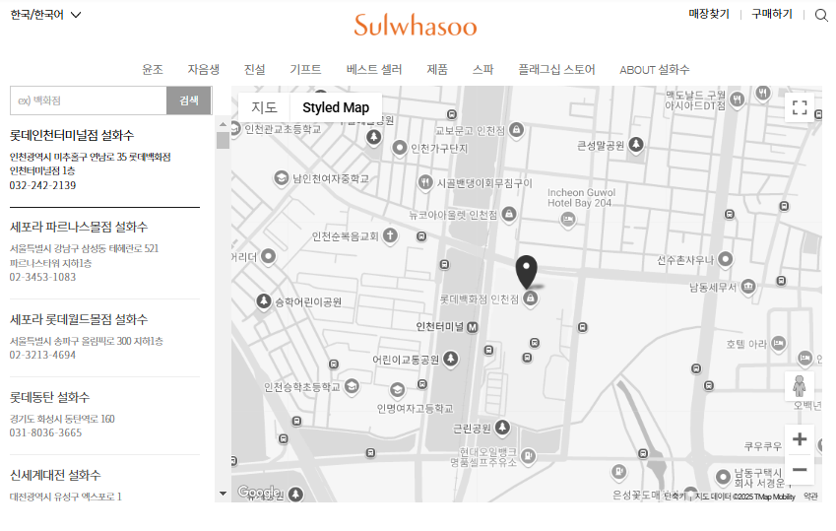Screen dimensions: 836x531
Task: Select 세포라 파르나스몰점 설화수 store
Action: coord(79,227)
